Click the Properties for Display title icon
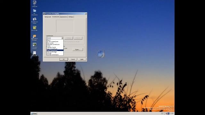205x115 pixels. [x=44, y=13]
